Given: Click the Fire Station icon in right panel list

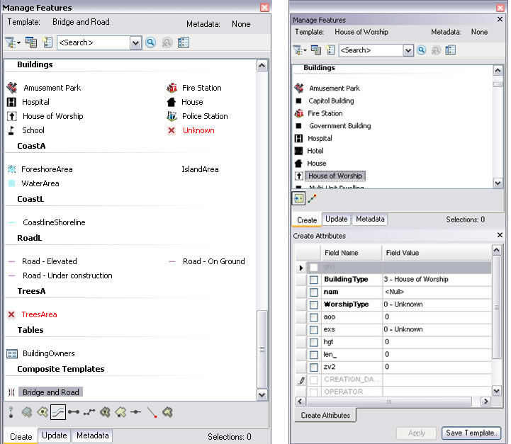Looking at the screenshot, I should (299, 113).
